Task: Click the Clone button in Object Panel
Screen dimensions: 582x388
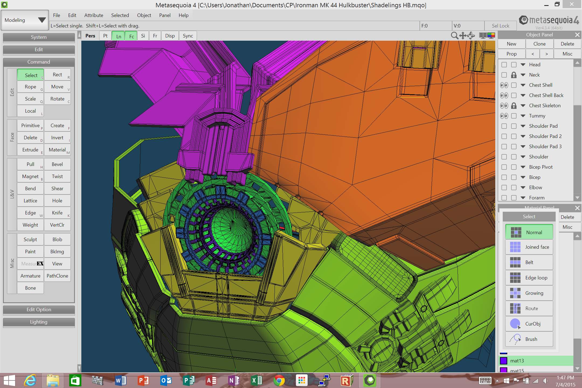Action: pyautogui.click(x=539, y=44)
